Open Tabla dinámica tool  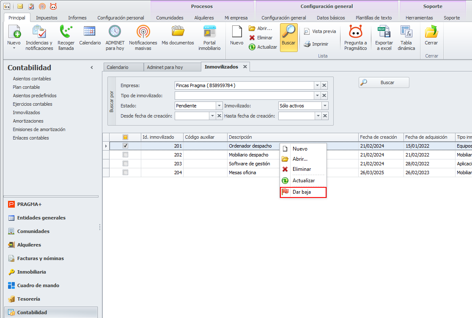(406, 32)
